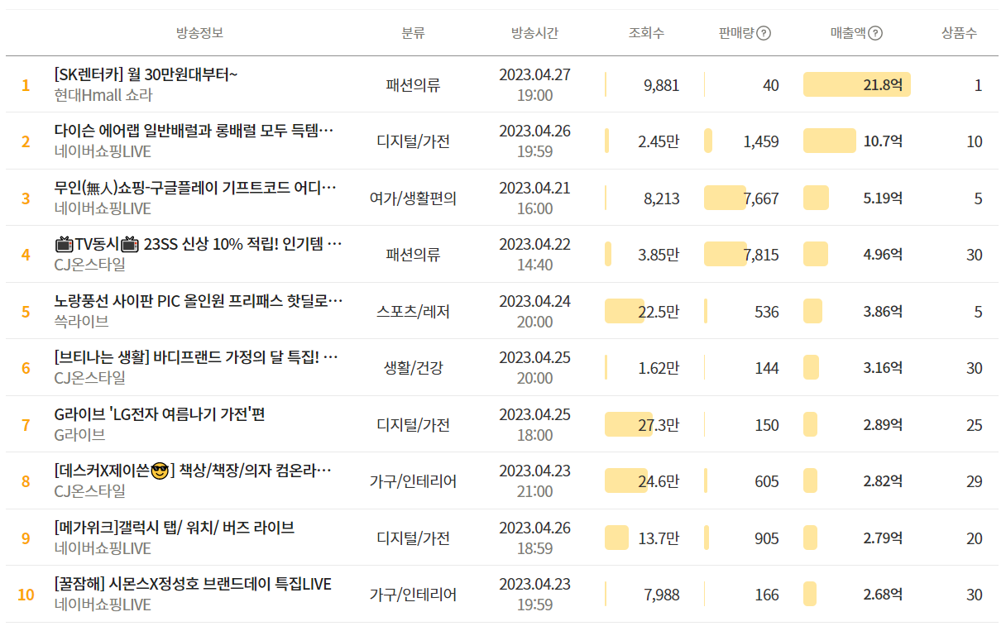Click the 2.82억 revenue value
The width and height of the screenshot is (1006, 631).
pyautogui.click(x=883, y=480)
